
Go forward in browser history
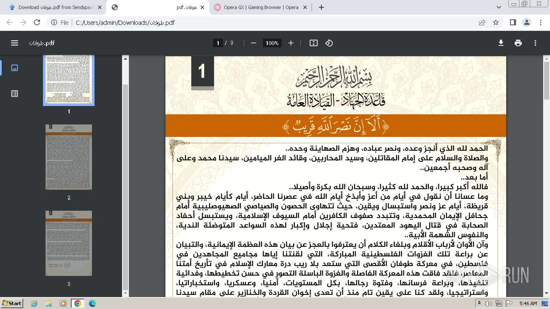[24, 22]
